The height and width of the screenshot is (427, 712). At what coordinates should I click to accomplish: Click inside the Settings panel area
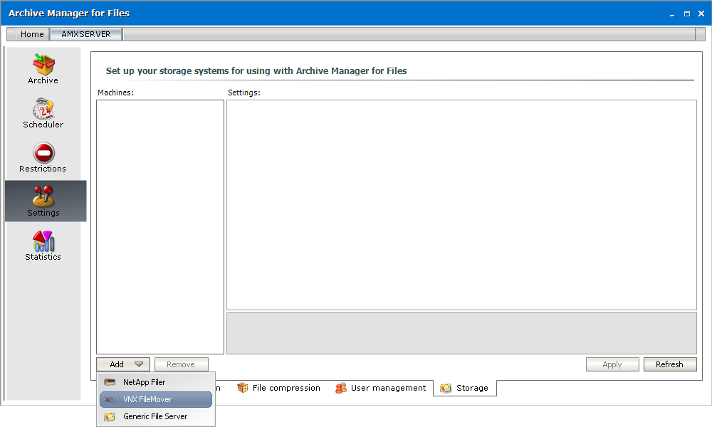point(462,205)
